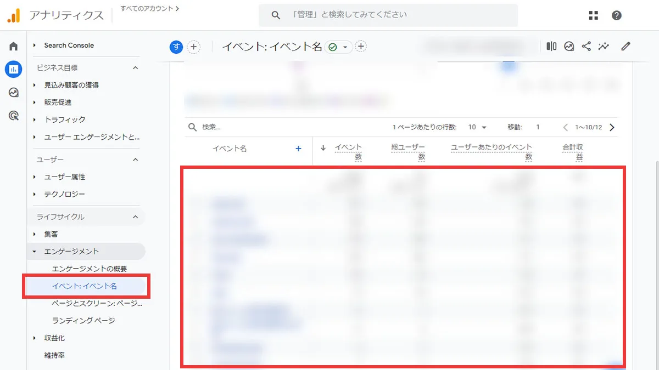Edit the report using the pencil icon
The width and height of the screenshot is (659, 370).
[626, 46]
